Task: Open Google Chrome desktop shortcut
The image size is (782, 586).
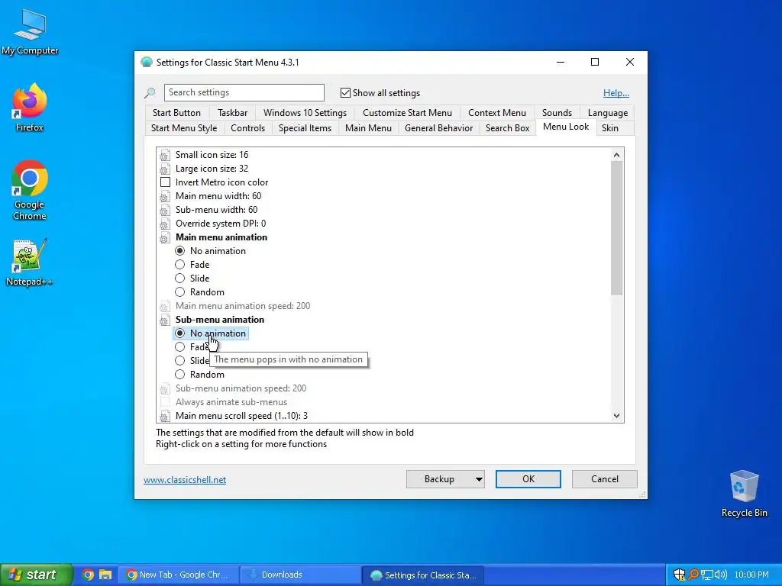Action: pyautogui.click(x=30, y=190)
